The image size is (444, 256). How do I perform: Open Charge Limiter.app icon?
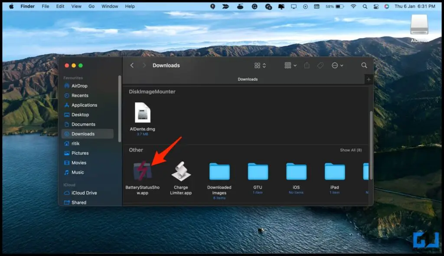click(181, 172)
